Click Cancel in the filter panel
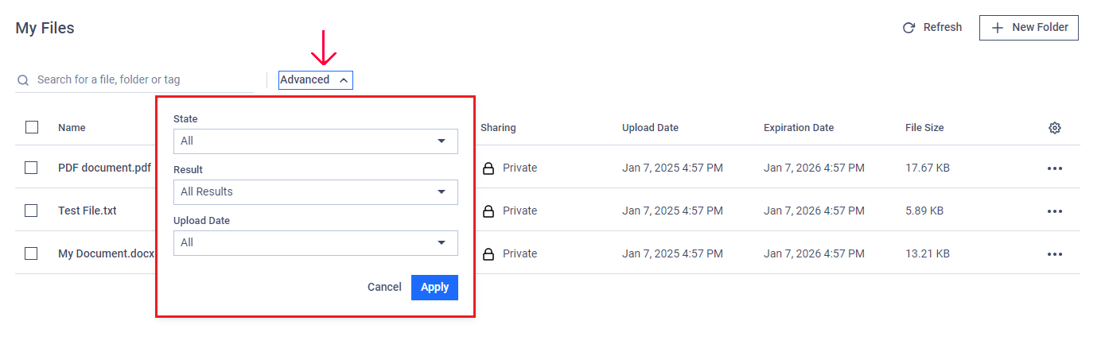The image size is (1101, 348). click(x=384, y=288)
